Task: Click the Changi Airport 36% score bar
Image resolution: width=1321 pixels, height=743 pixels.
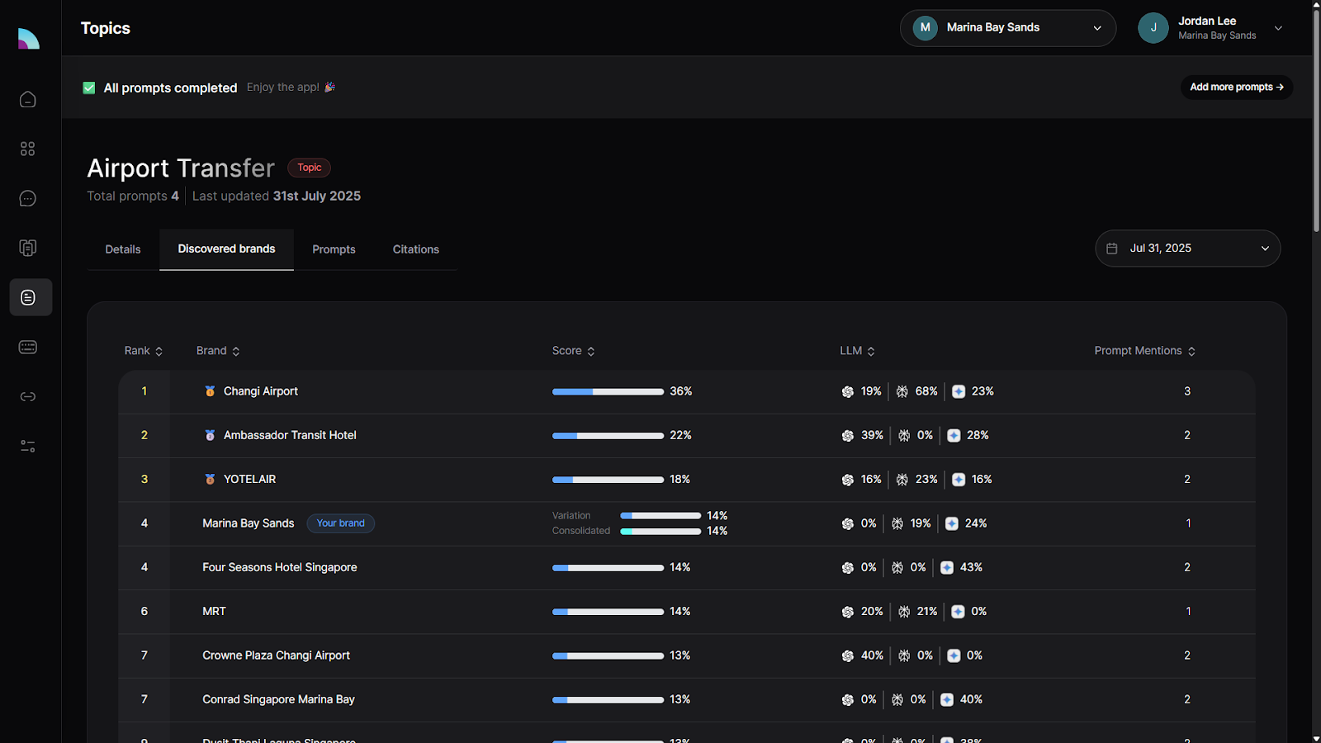Action: [x=608, y=391]
